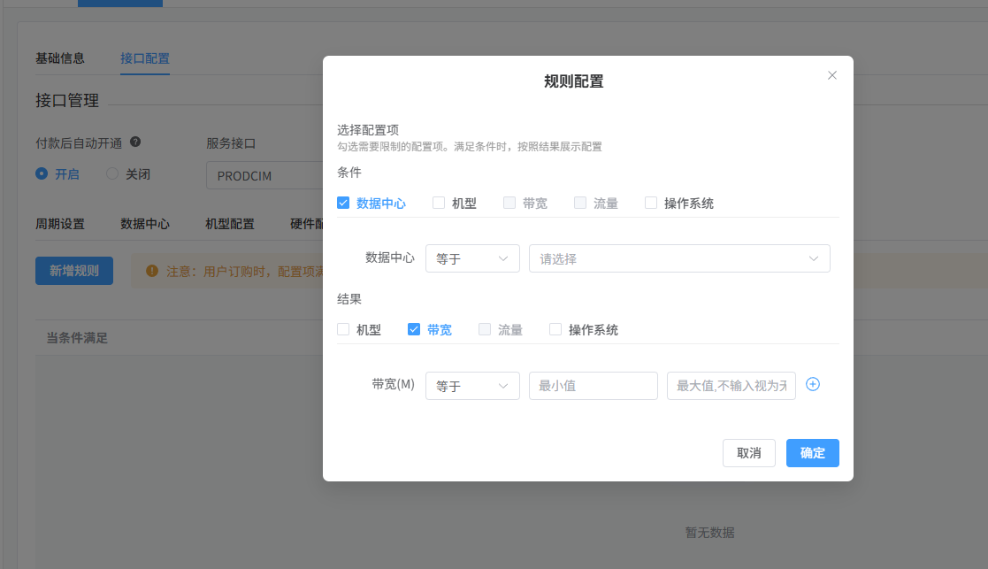The image size is (988, 569).
Task: Click the orange warning icon beside 注意
Action: [x=152, y=271]
